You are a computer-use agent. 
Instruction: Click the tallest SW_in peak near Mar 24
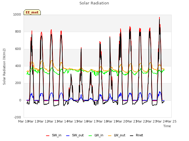point(159,18)
